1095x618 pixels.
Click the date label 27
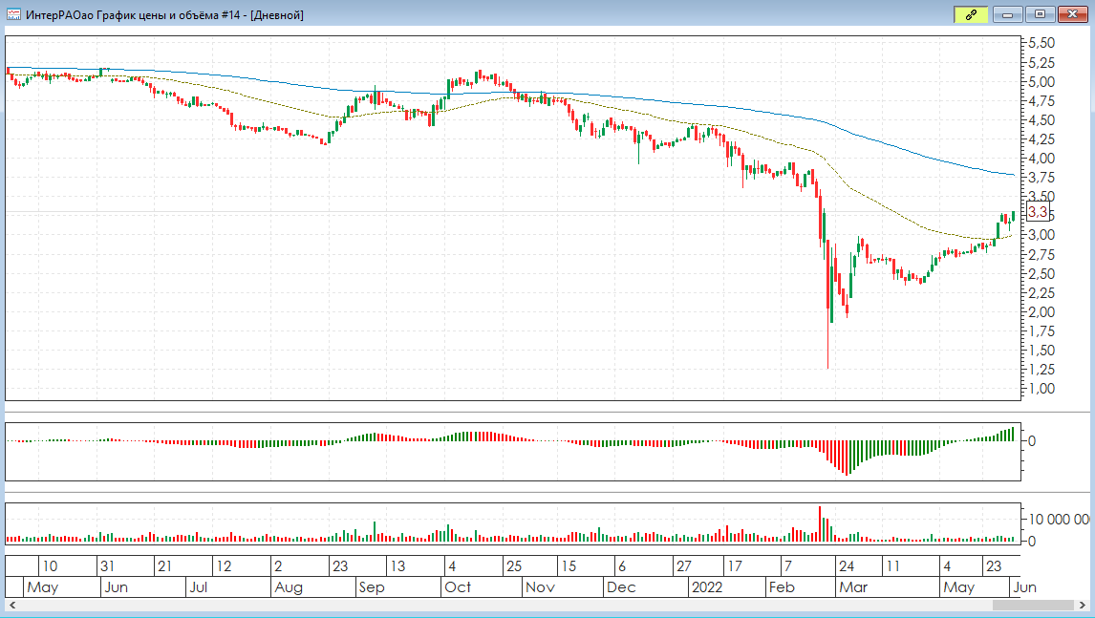tap(684, 566)
